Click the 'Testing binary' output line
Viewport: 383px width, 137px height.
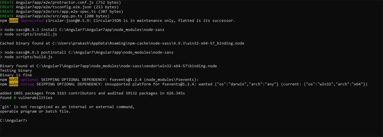click(x=16, y=71)
